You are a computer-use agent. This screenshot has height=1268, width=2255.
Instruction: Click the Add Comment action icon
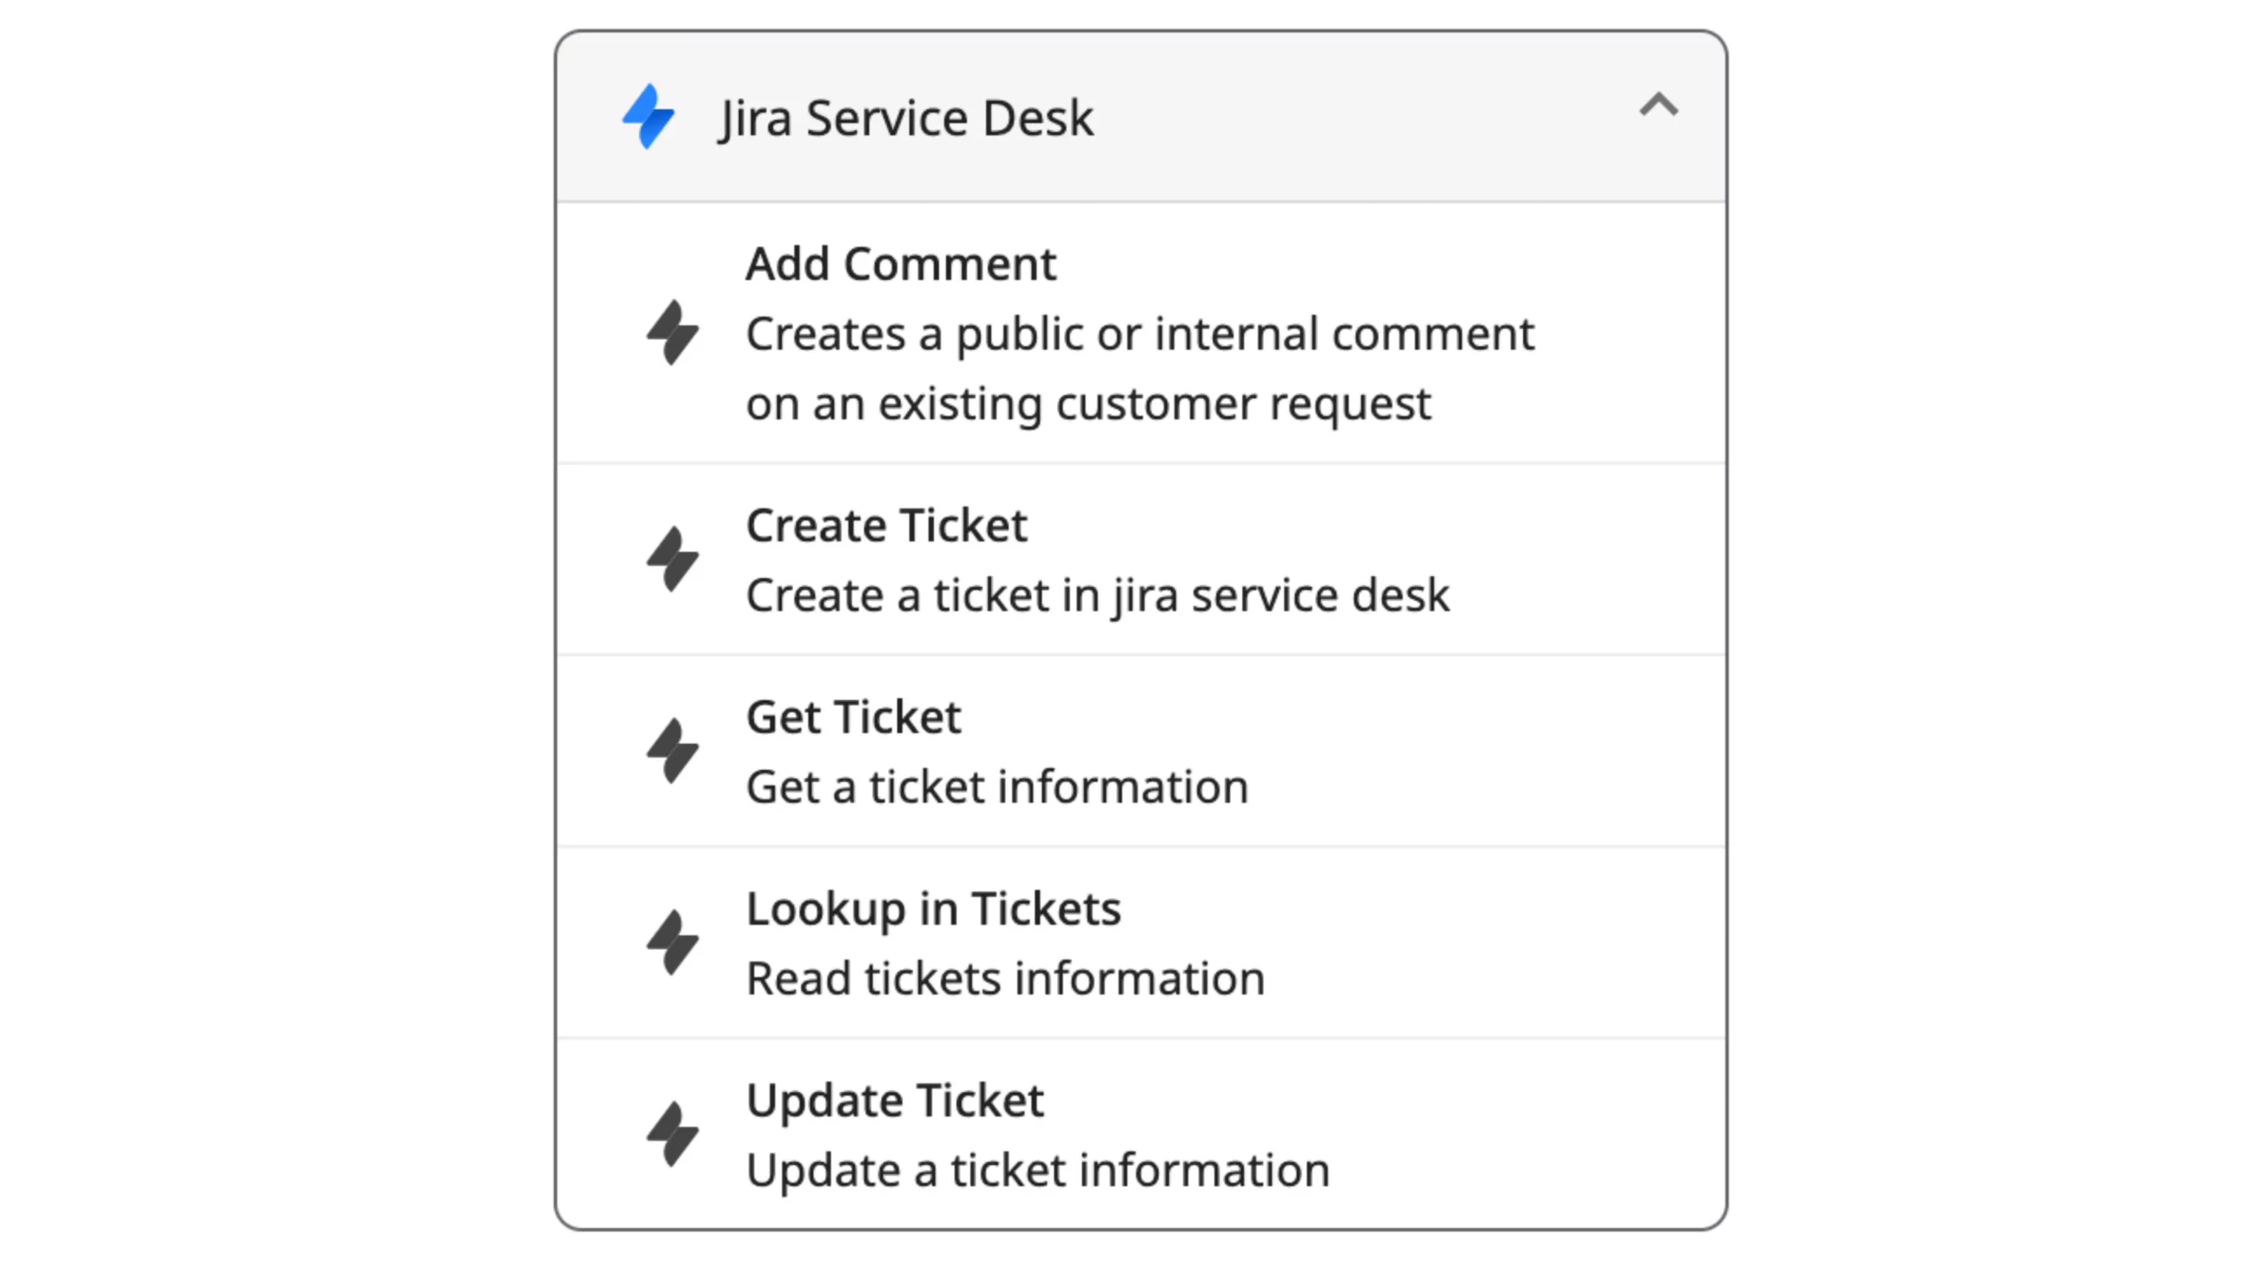point(672,332)
